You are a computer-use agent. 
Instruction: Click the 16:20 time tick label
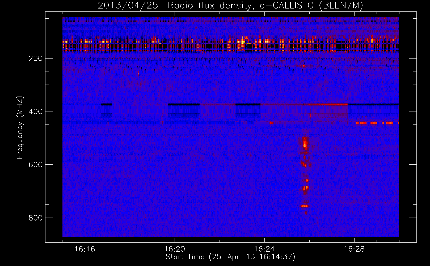pos(175,249)
